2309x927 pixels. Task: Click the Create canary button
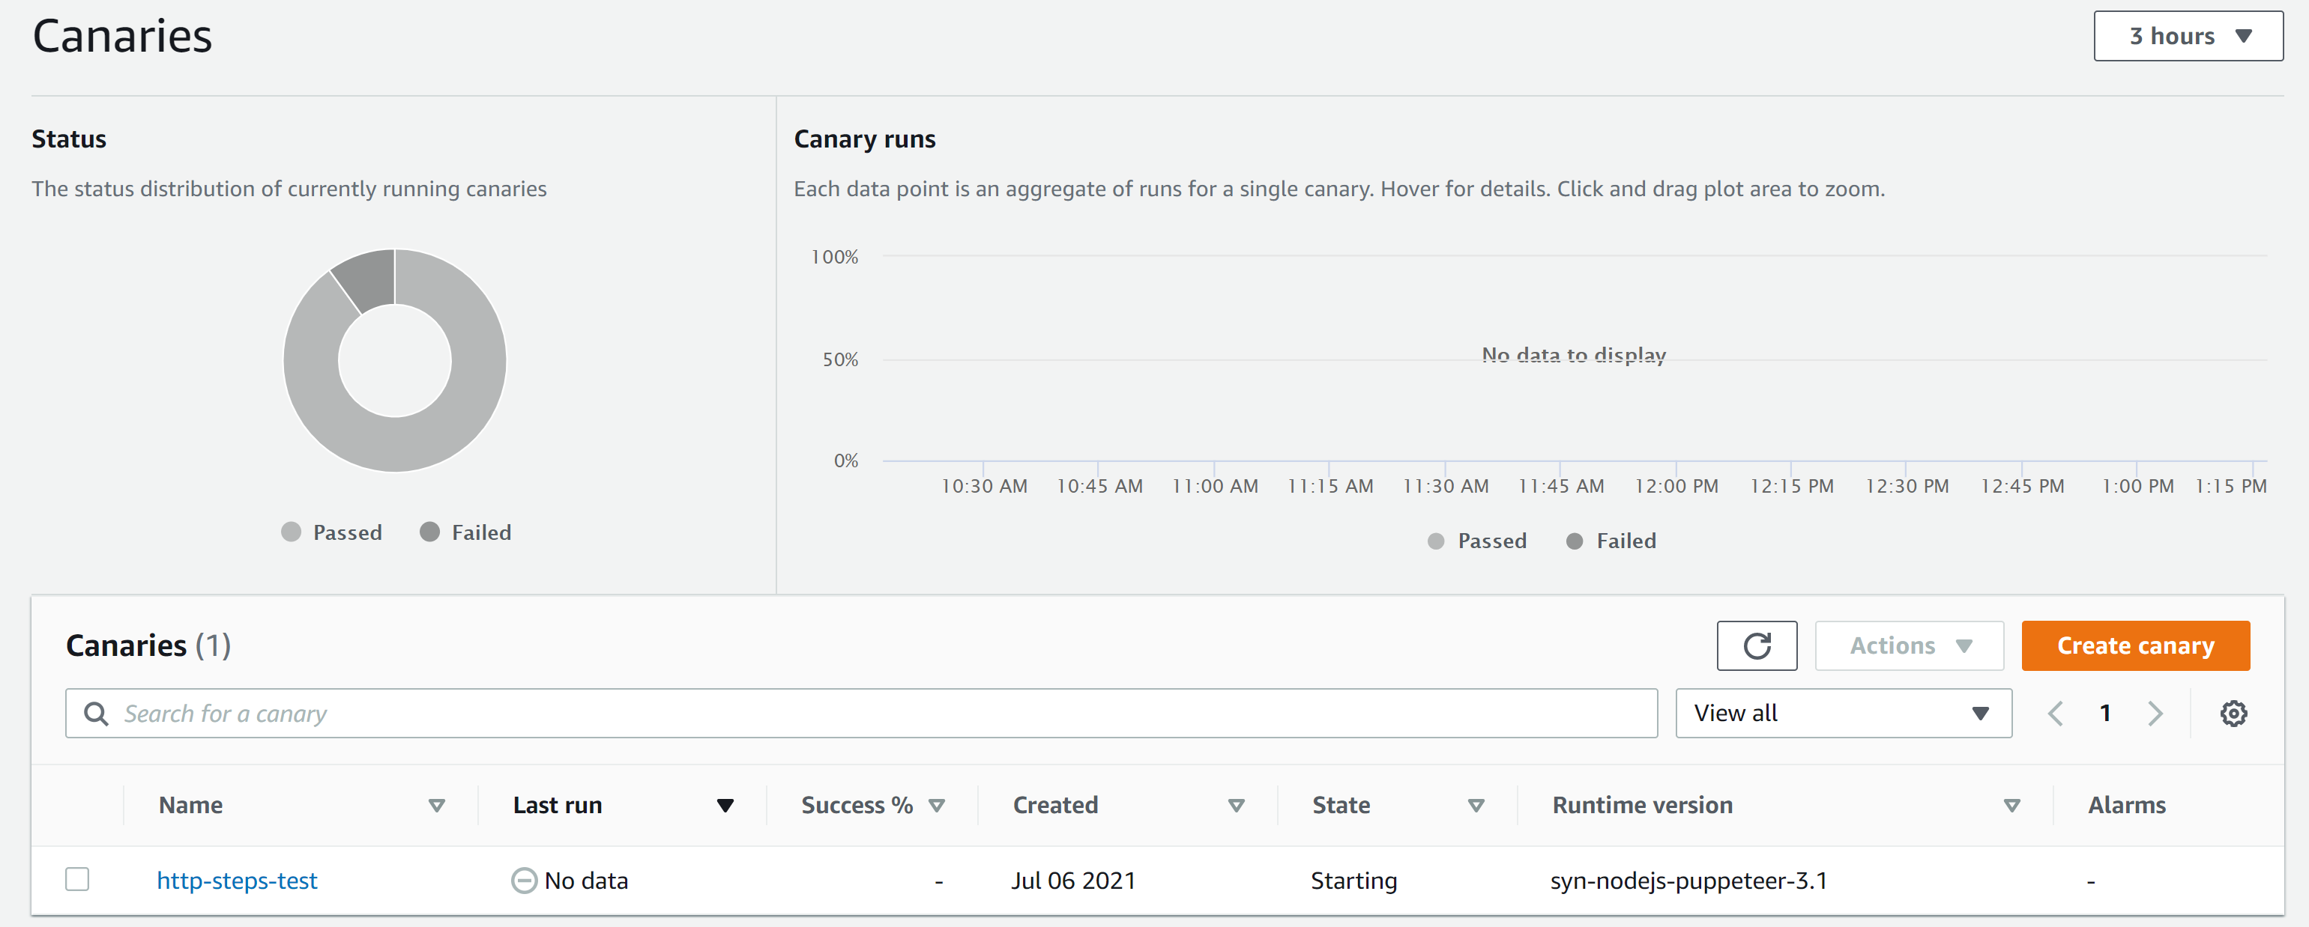tap(2135, 645)
